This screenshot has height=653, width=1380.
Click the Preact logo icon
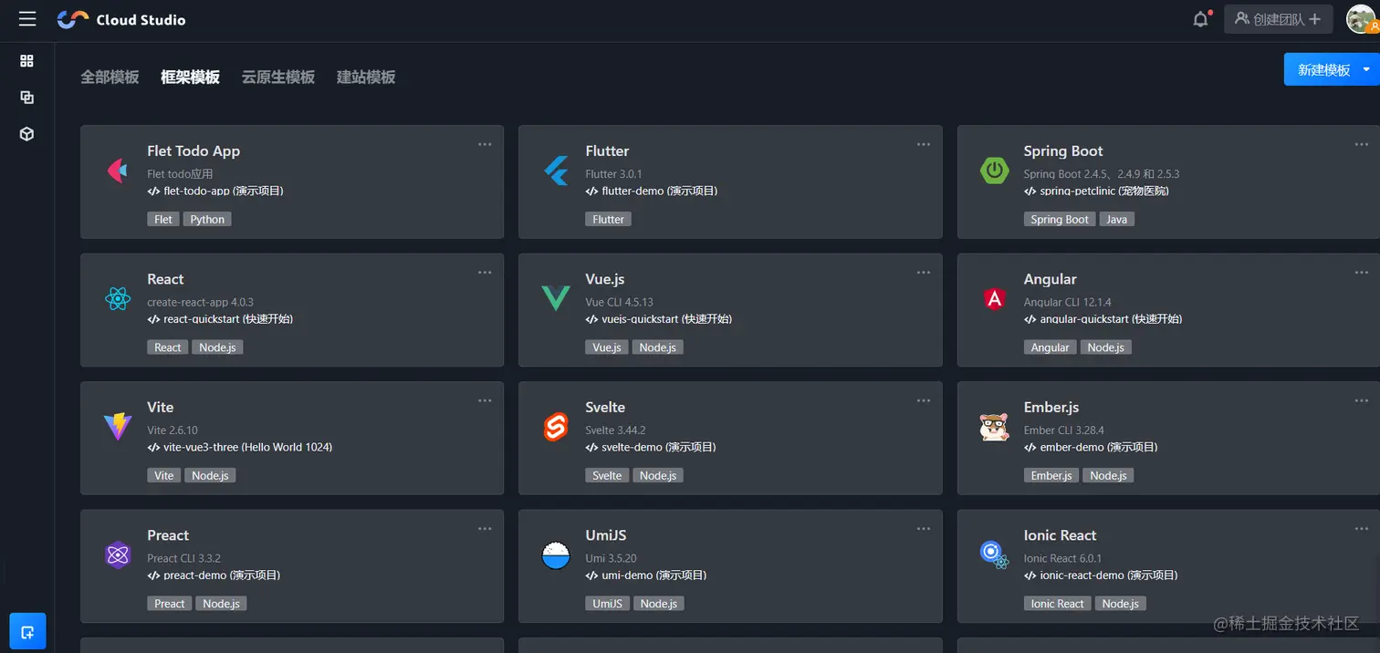(x=118, y=555)
